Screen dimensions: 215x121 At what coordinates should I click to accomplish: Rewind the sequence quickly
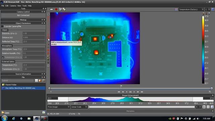click(x=123, y=92)
